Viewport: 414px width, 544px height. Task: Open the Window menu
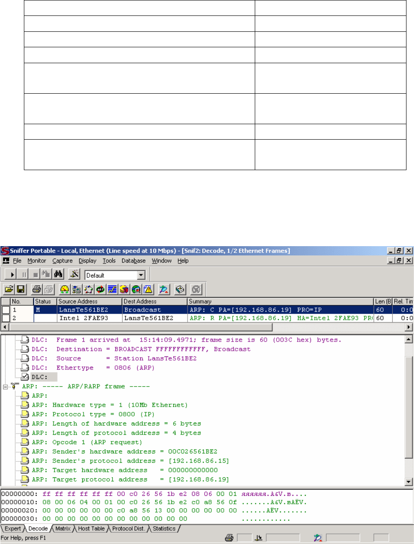[x=162, y=261]
